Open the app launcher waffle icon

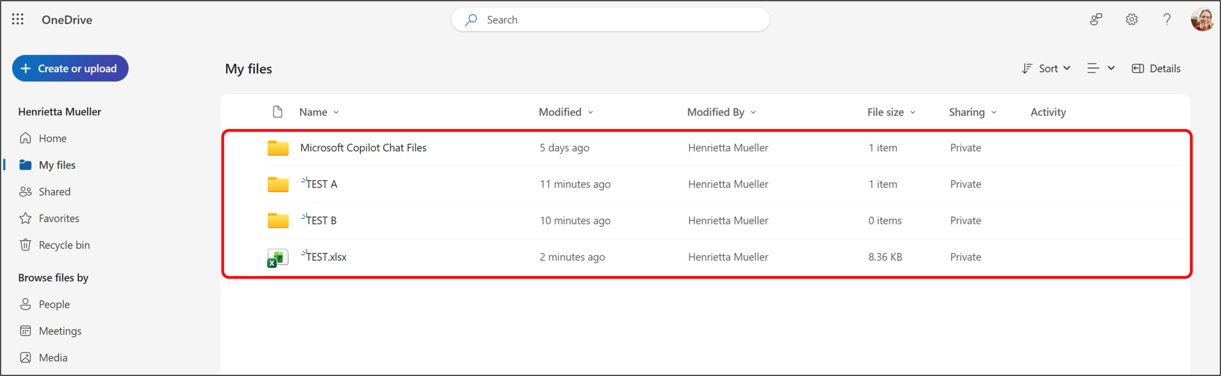coord(18,20)
